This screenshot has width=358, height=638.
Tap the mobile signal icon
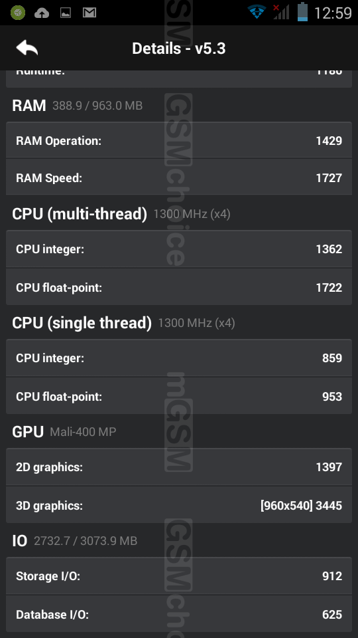tap(281, 12)
